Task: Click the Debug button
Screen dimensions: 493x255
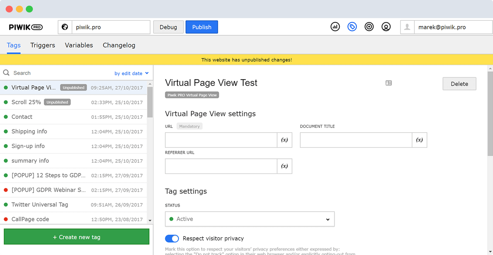Action: tap(168, 27)
